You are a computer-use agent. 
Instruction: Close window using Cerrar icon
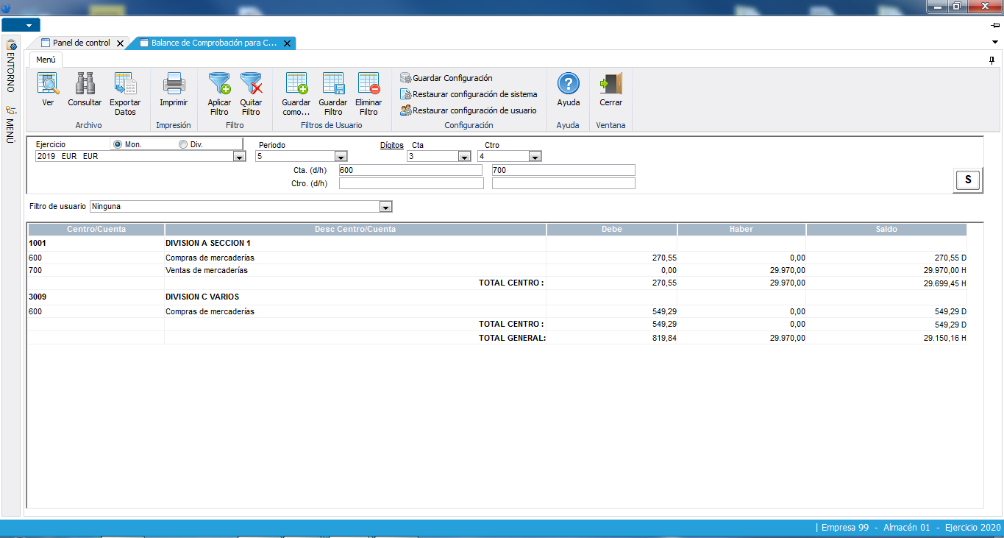coord(610,85)
